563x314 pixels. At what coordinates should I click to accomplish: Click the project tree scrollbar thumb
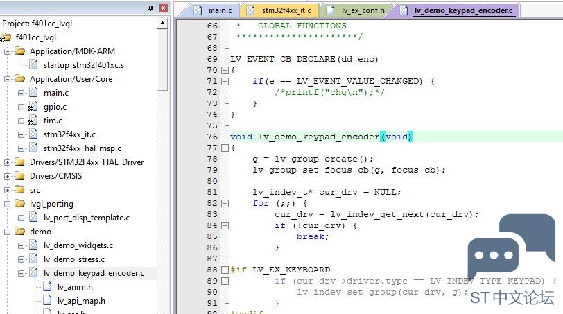162,60
